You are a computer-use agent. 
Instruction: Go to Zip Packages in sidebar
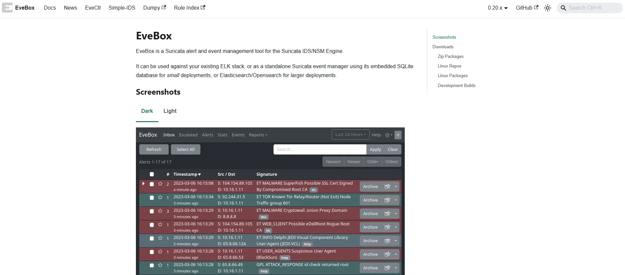(450, 57)
